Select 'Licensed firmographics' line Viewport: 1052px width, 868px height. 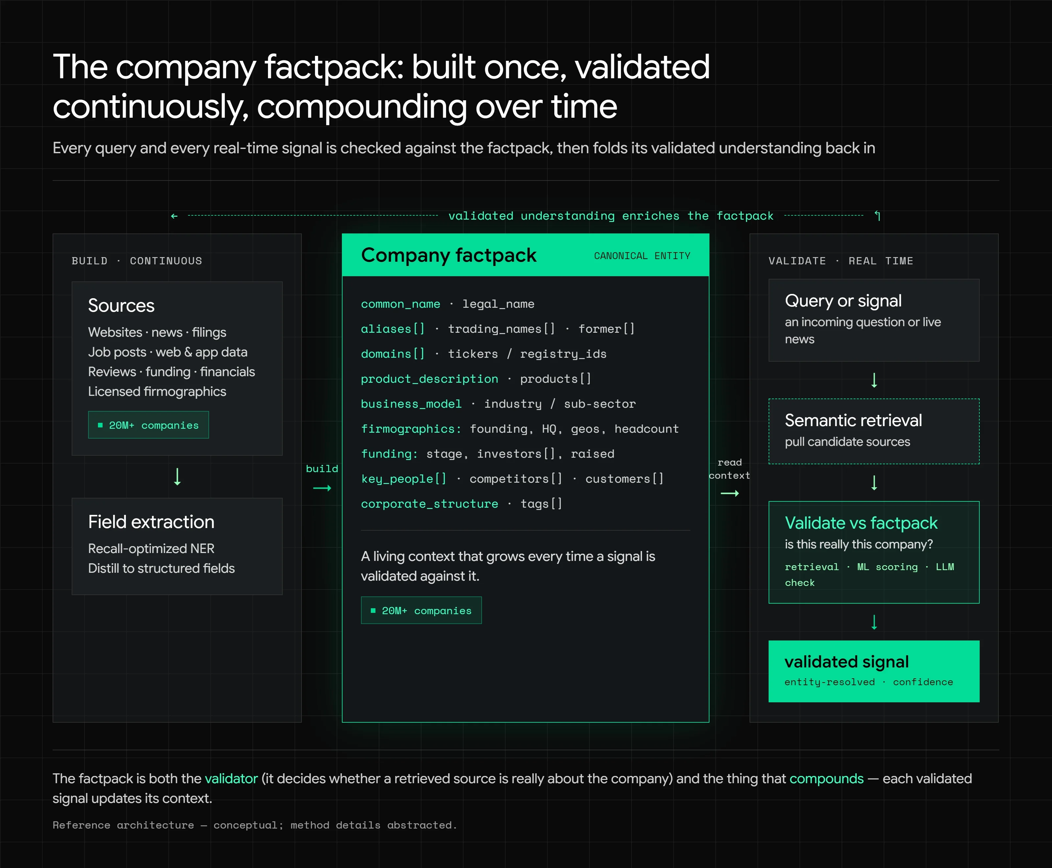157,392
